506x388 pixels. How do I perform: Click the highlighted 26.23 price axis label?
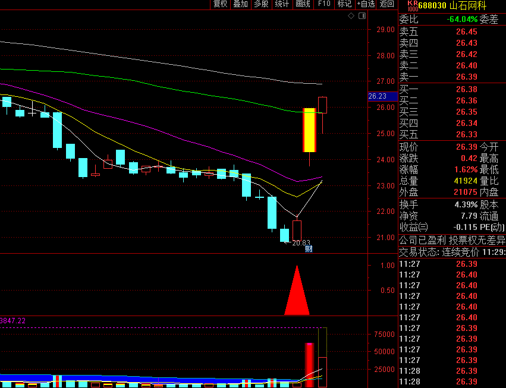[x=383, y=96]
